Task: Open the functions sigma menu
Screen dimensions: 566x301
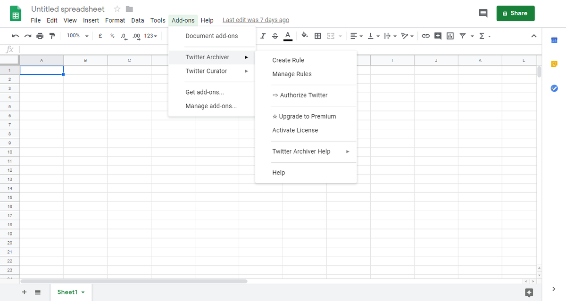Action: click(484, 36)
